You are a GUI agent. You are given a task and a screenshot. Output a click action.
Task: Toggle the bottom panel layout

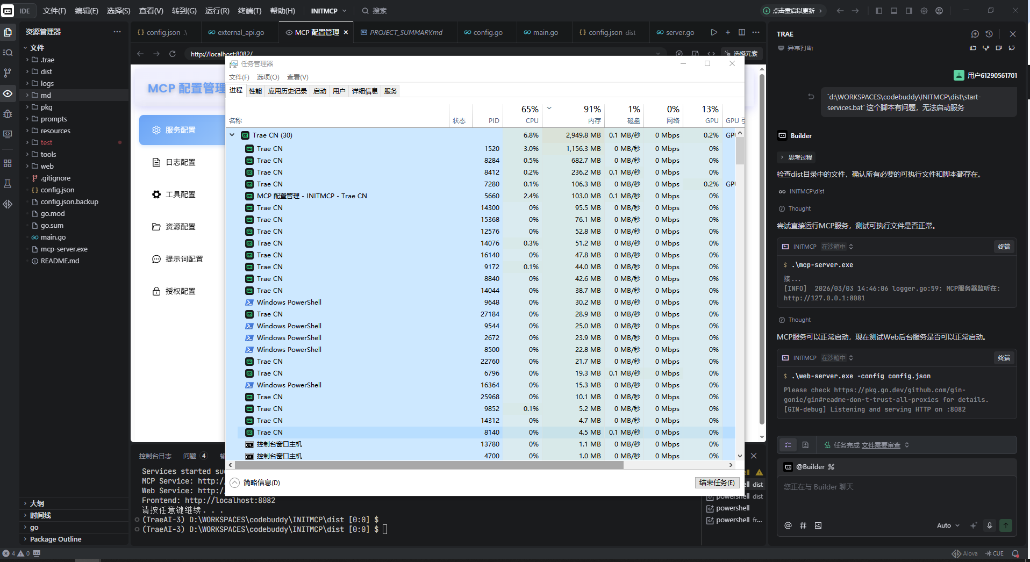894,11
